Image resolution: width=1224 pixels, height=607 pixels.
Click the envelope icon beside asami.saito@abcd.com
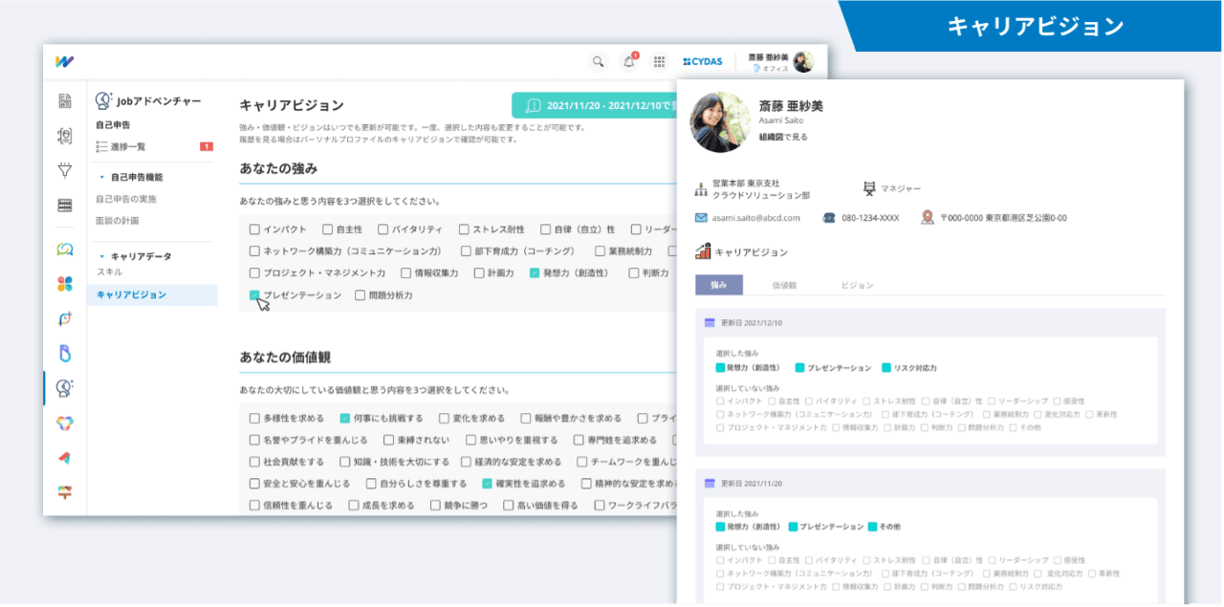click(x=701, y=218)
